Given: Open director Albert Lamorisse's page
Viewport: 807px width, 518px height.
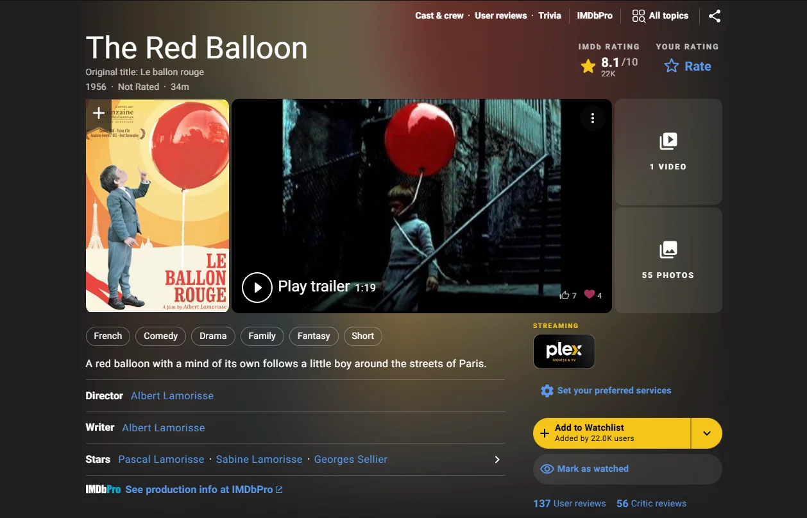Looking at the screenshot, I should [x=172, y=395].
